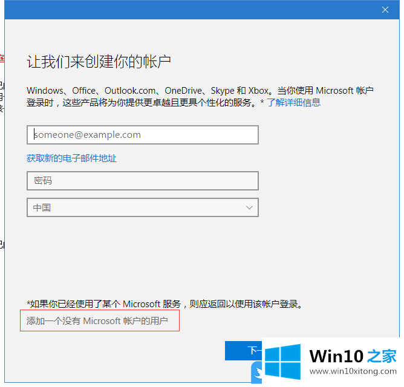This screenshot has height=387, width=404.
Task: Click the blue 下一步 button
Action: [x=243, y=350]
